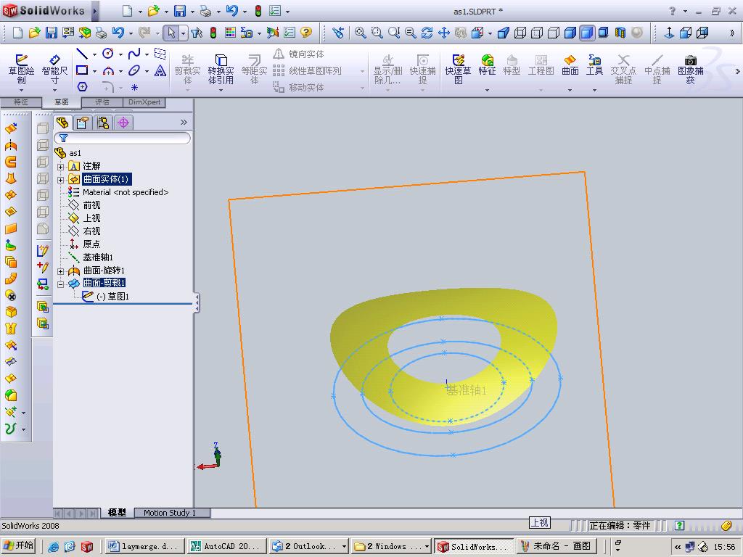Select 基准轴1 in the feature tree
The width and height of the screenshot is (743, 557).
point(91,257)
